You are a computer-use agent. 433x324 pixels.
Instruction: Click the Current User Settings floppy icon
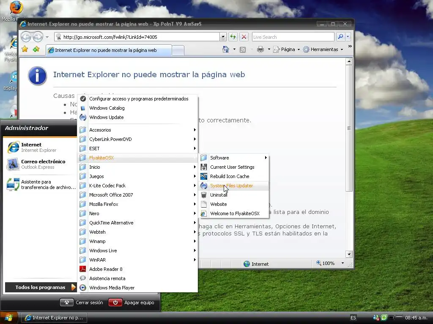coord(204,167)
